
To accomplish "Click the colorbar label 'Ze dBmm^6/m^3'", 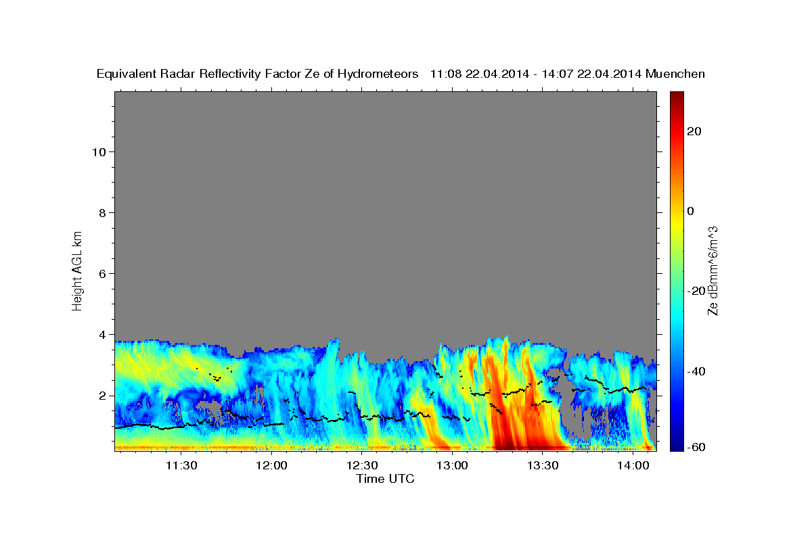I will (713, 270).
